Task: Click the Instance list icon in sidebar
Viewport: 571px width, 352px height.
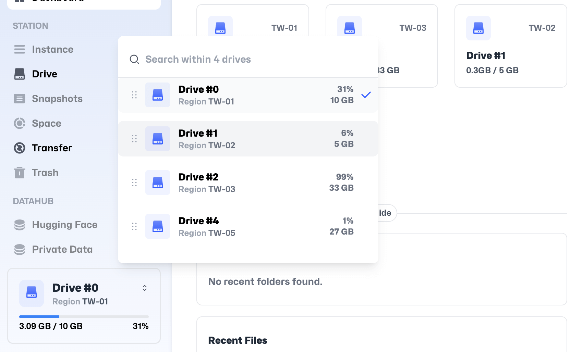Action: [x=20, y=49]
